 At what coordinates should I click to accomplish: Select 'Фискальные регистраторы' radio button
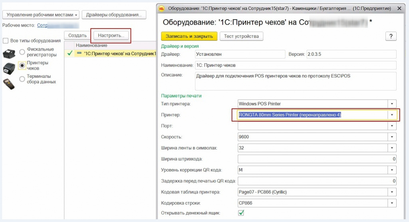pos(22,52)
